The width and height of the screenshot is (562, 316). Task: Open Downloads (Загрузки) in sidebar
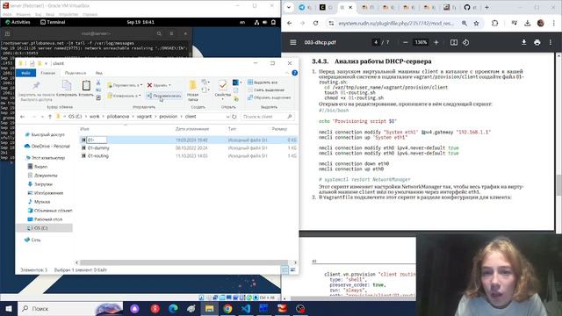(x=43, y=184)
